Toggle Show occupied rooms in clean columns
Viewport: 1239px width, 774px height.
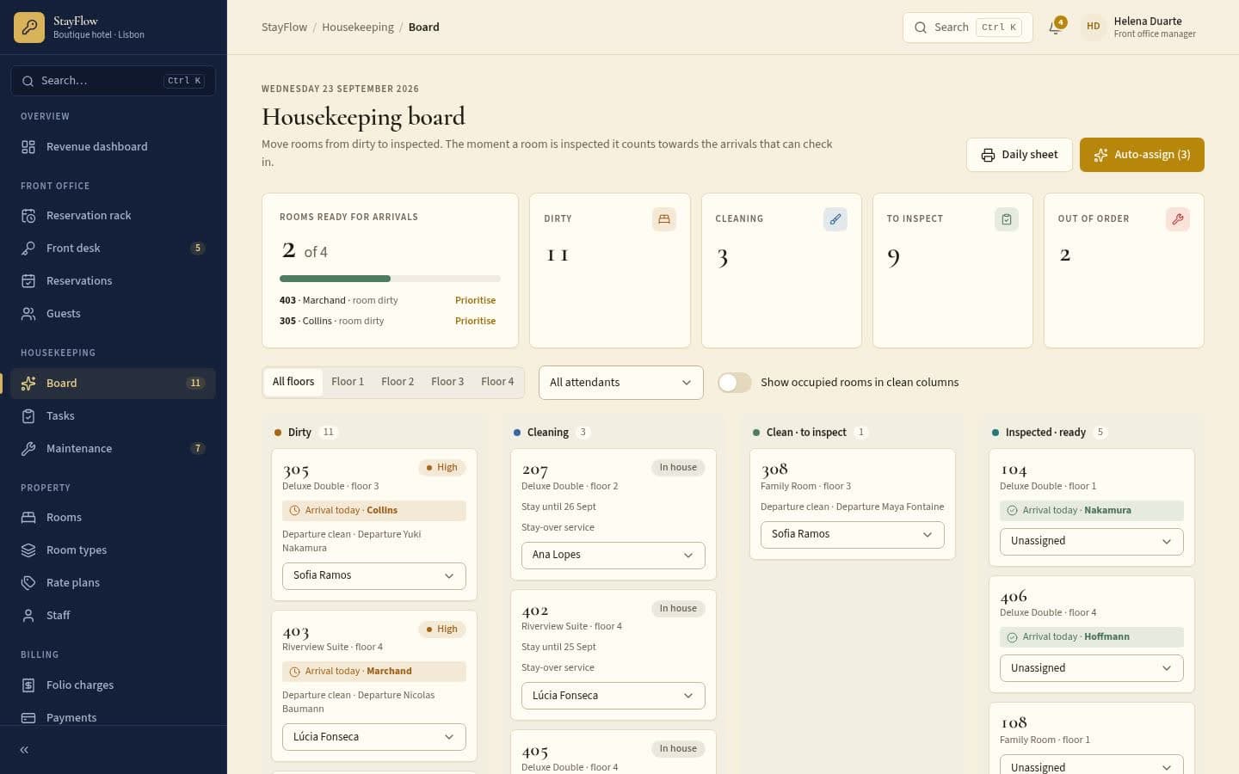pos(735,383)
